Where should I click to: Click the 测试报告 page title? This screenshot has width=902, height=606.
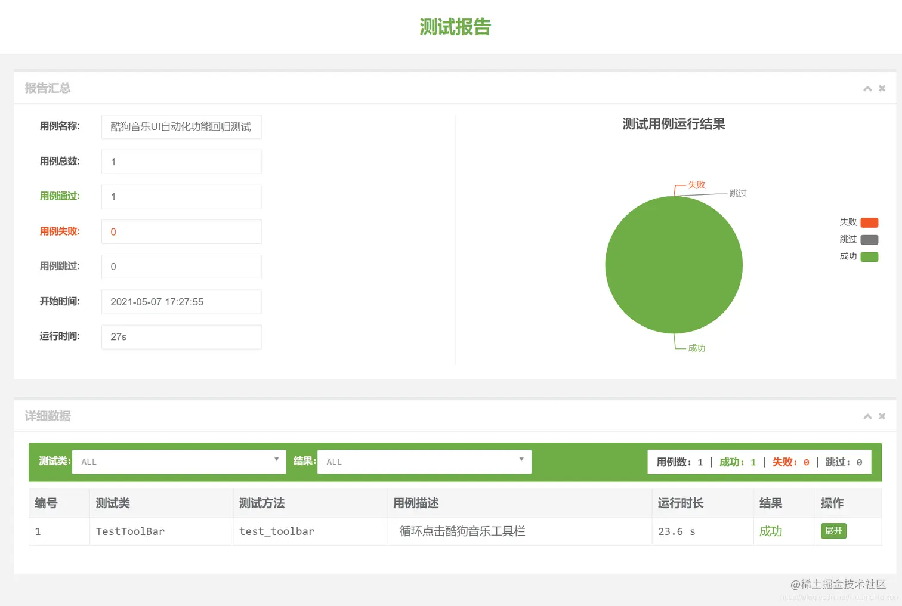tap(455, 27)
